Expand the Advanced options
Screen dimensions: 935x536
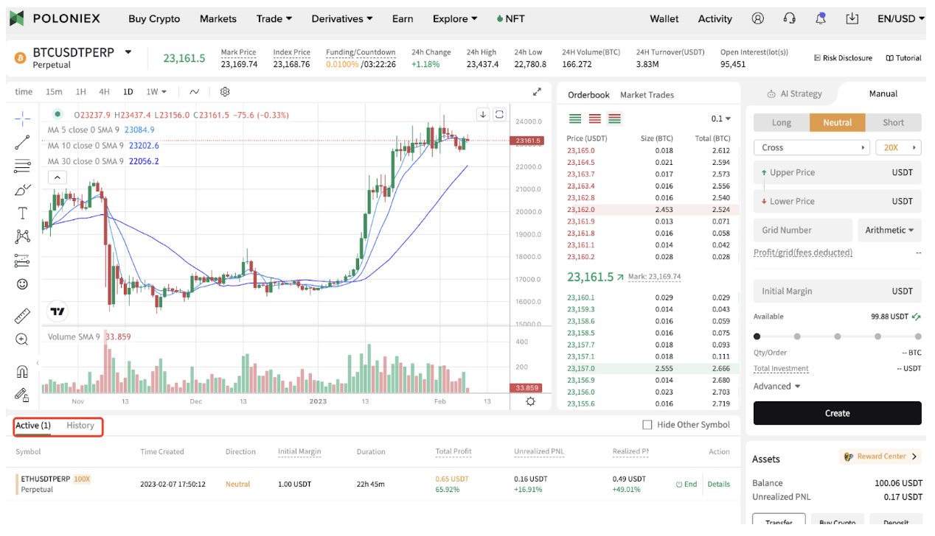coord(776,387)
